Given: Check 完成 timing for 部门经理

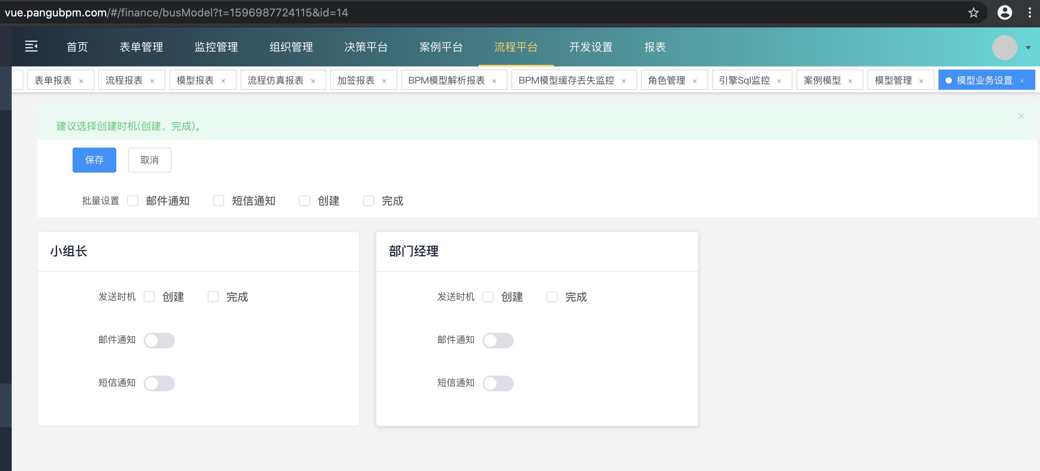Looking at the screenshot, I should pos(552,297).
